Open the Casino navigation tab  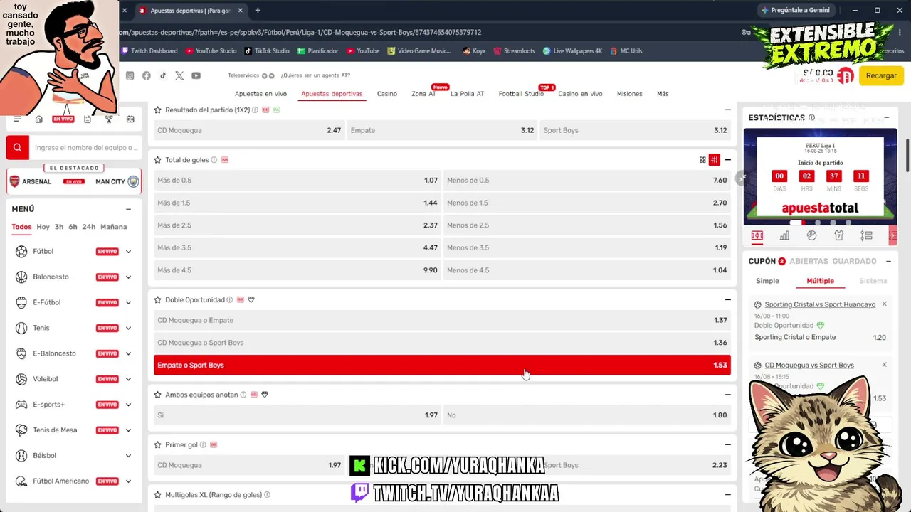tap(387, 94)
